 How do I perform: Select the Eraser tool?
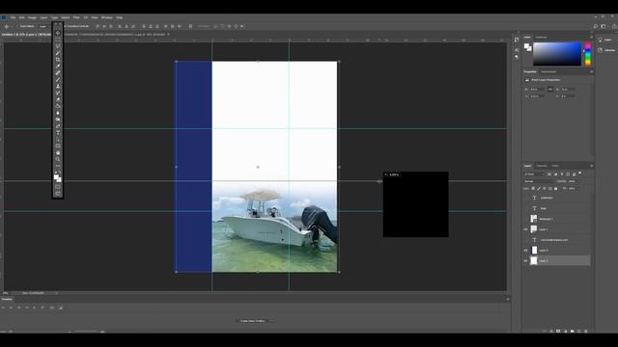(58, 99)
